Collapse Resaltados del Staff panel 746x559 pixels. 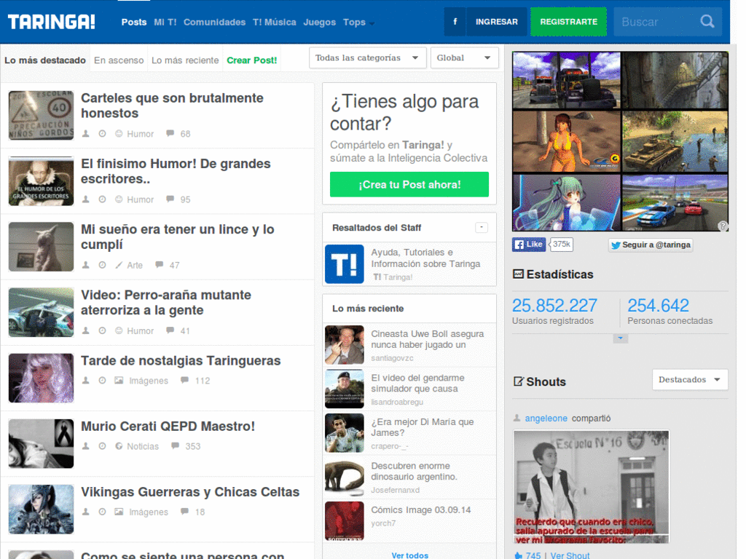point(482,227)
